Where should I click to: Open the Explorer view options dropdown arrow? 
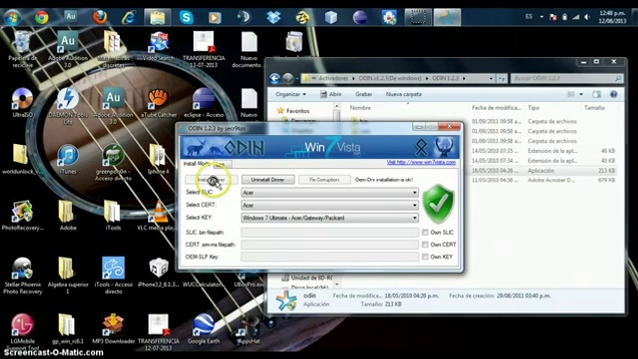581,94
